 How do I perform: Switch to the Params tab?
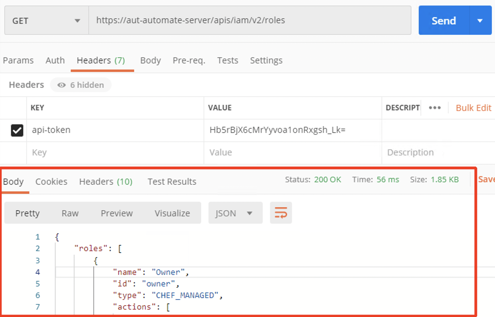pyautogui.click(x=18, y=60)
